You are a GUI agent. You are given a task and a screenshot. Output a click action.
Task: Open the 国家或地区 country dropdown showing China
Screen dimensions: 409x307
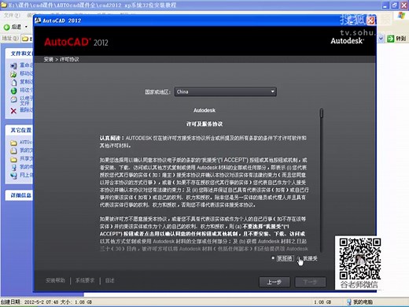226,91
